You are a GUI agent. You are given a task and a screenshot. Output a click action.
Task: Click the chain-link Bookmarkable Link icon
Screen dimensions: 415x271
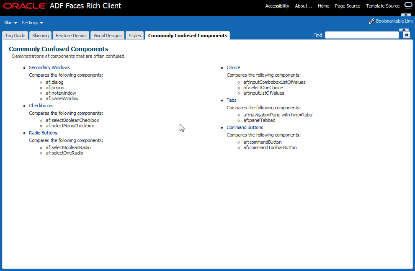pyautogui.click(x=371, y=21)
